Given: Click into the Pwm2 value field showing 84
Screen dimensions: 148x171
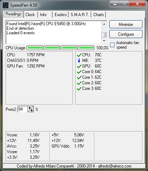Looking at the screenshot, I should tap(23, 109).
